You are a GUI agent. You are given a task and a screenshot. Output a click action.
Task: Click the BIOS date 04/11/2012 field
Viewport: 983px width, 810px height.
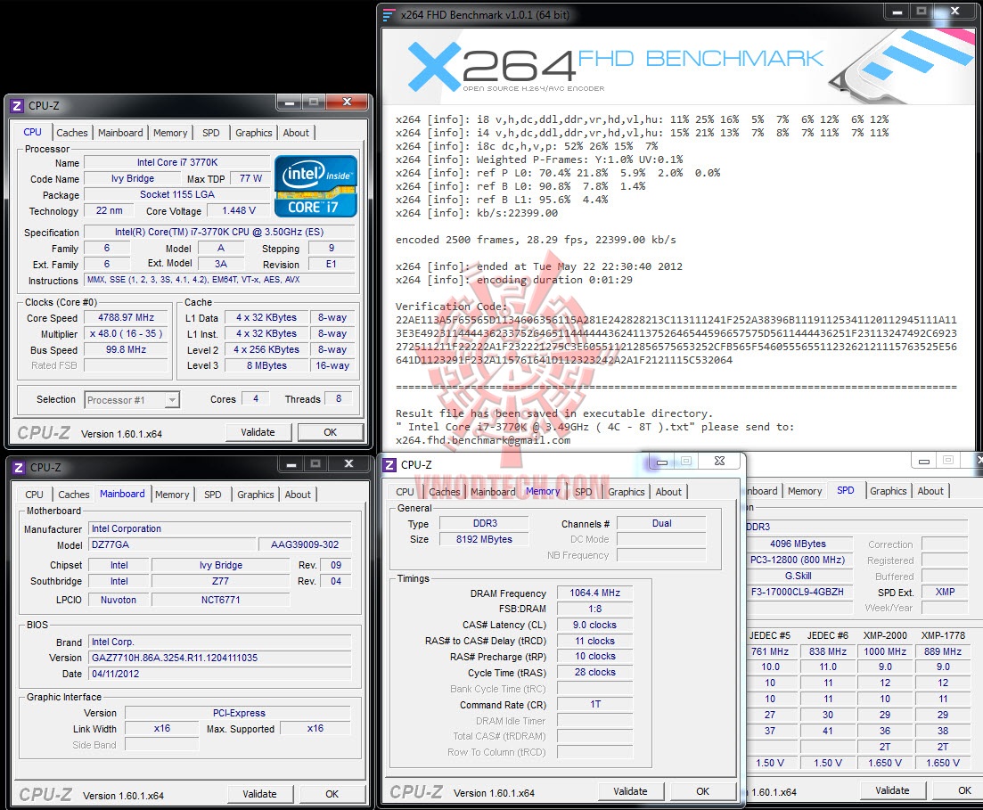(x=220, y=674)
